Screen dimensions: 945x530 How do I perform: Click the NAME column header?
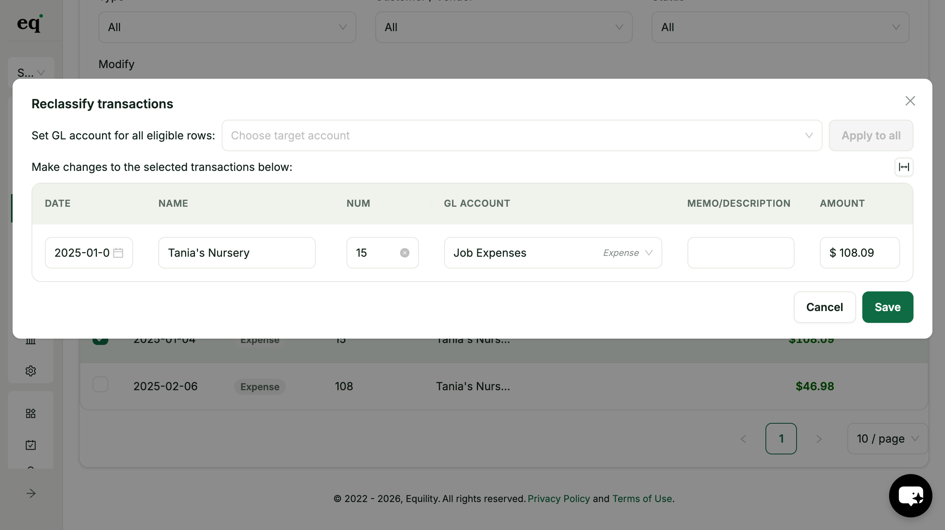173,203
